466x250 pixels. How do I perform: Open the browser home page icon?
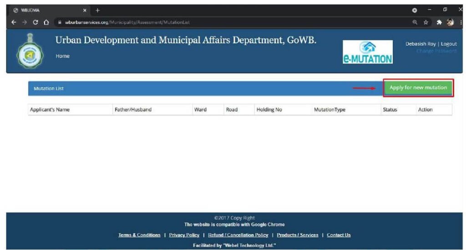(46, 22)
